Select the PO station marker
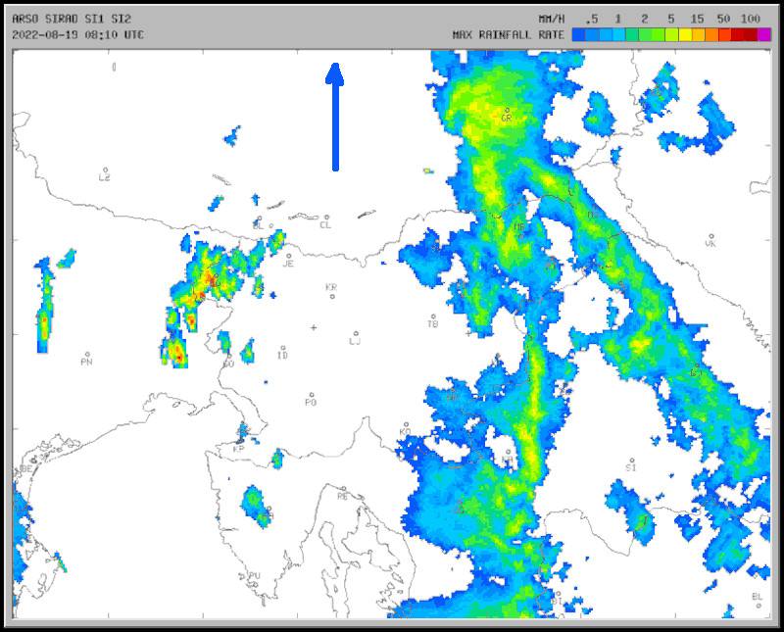Screen dimensions: 784x632 coord(311,394)
